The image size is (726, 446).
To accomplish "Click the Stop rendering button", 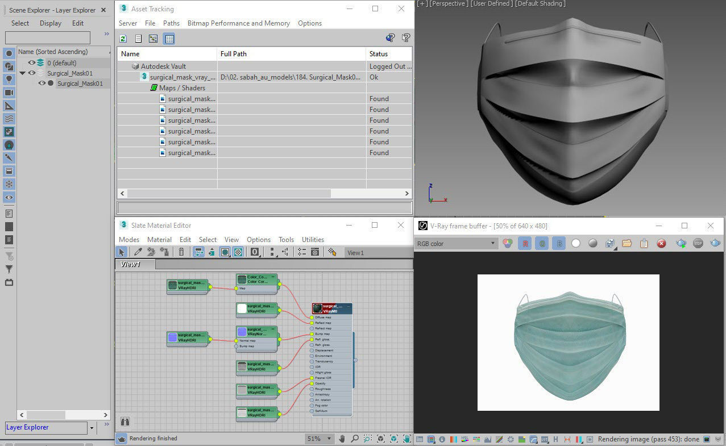I will (698, 243).
